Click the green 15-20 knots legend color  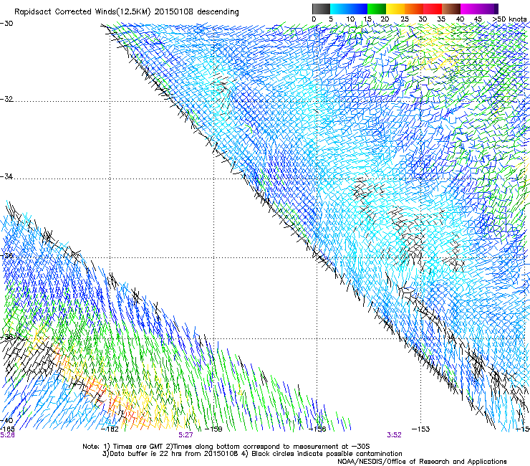point(377,9)
